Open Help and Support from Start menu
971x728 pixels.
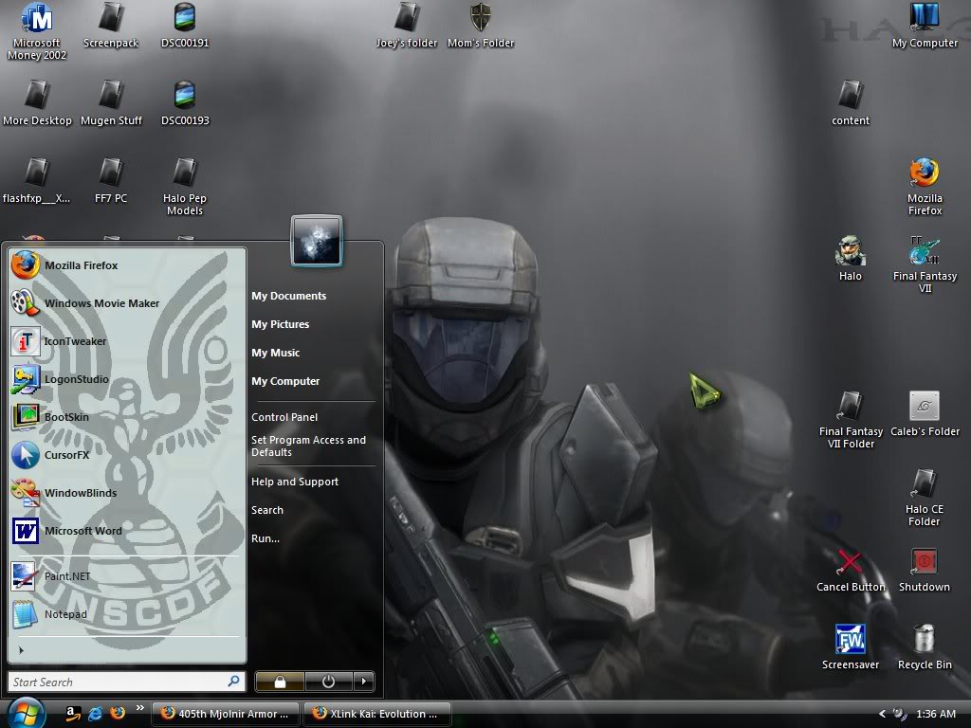tap(295, 482)
